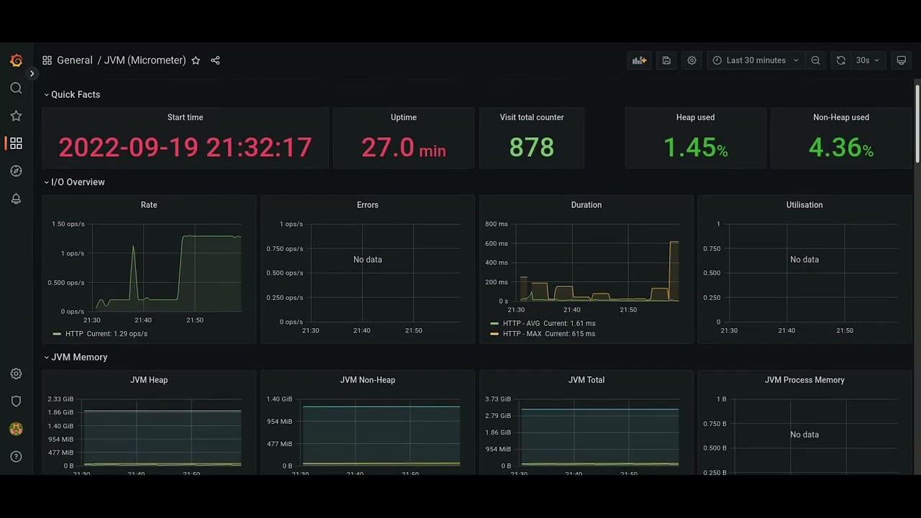
Task: Open the Explore compass icon
Action: click(16, 171)
